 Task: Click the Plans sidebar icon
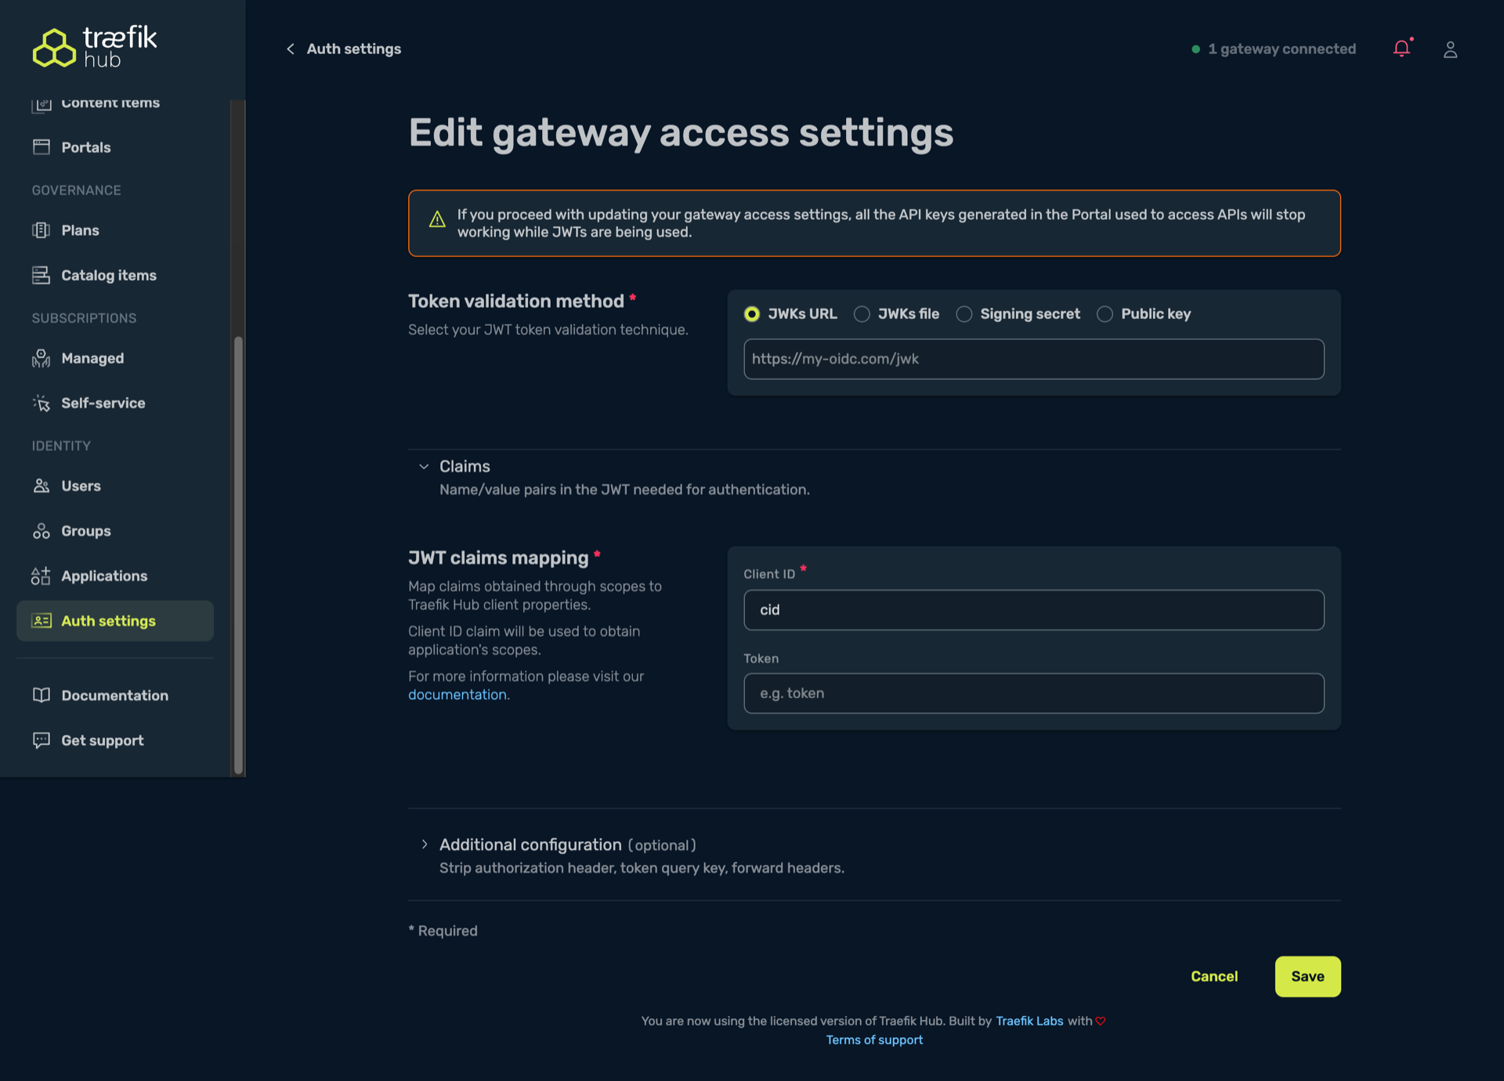pos(42,230)
